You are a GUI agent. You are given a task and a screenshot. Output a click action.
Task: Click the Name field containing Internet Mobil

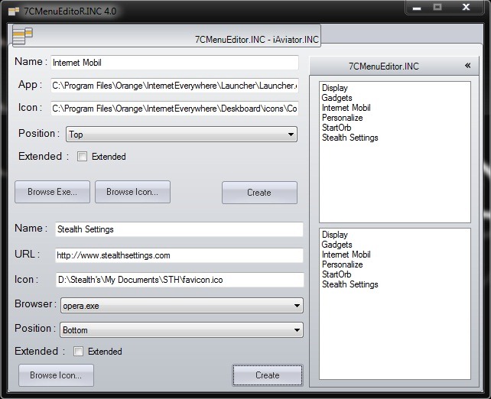173,63
